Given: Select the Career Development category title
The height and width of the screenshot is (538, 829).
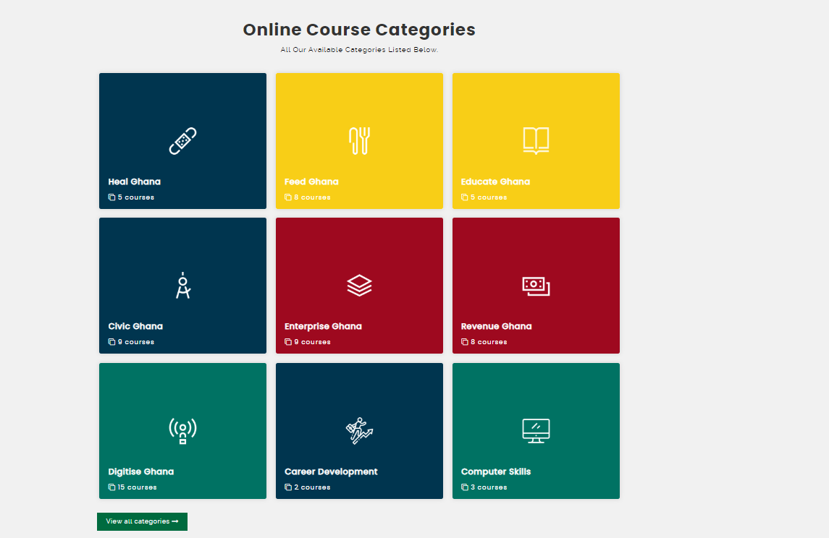Looking at the screenshot, I should [331, 471].
